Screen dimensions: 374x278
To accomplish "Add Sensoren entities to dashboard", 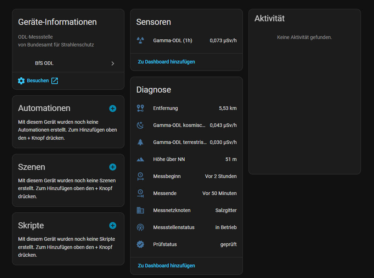I will [166, 62].
